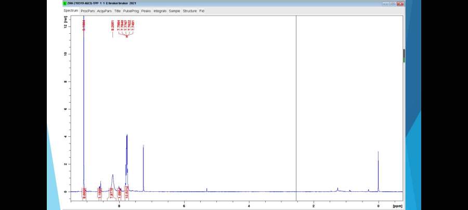
Task: Switch to the Integrals tab
Action: click(160, 11)
